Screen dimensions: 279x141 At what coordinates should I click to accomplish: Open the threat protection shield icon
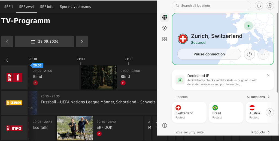click(x=165, y=28)
